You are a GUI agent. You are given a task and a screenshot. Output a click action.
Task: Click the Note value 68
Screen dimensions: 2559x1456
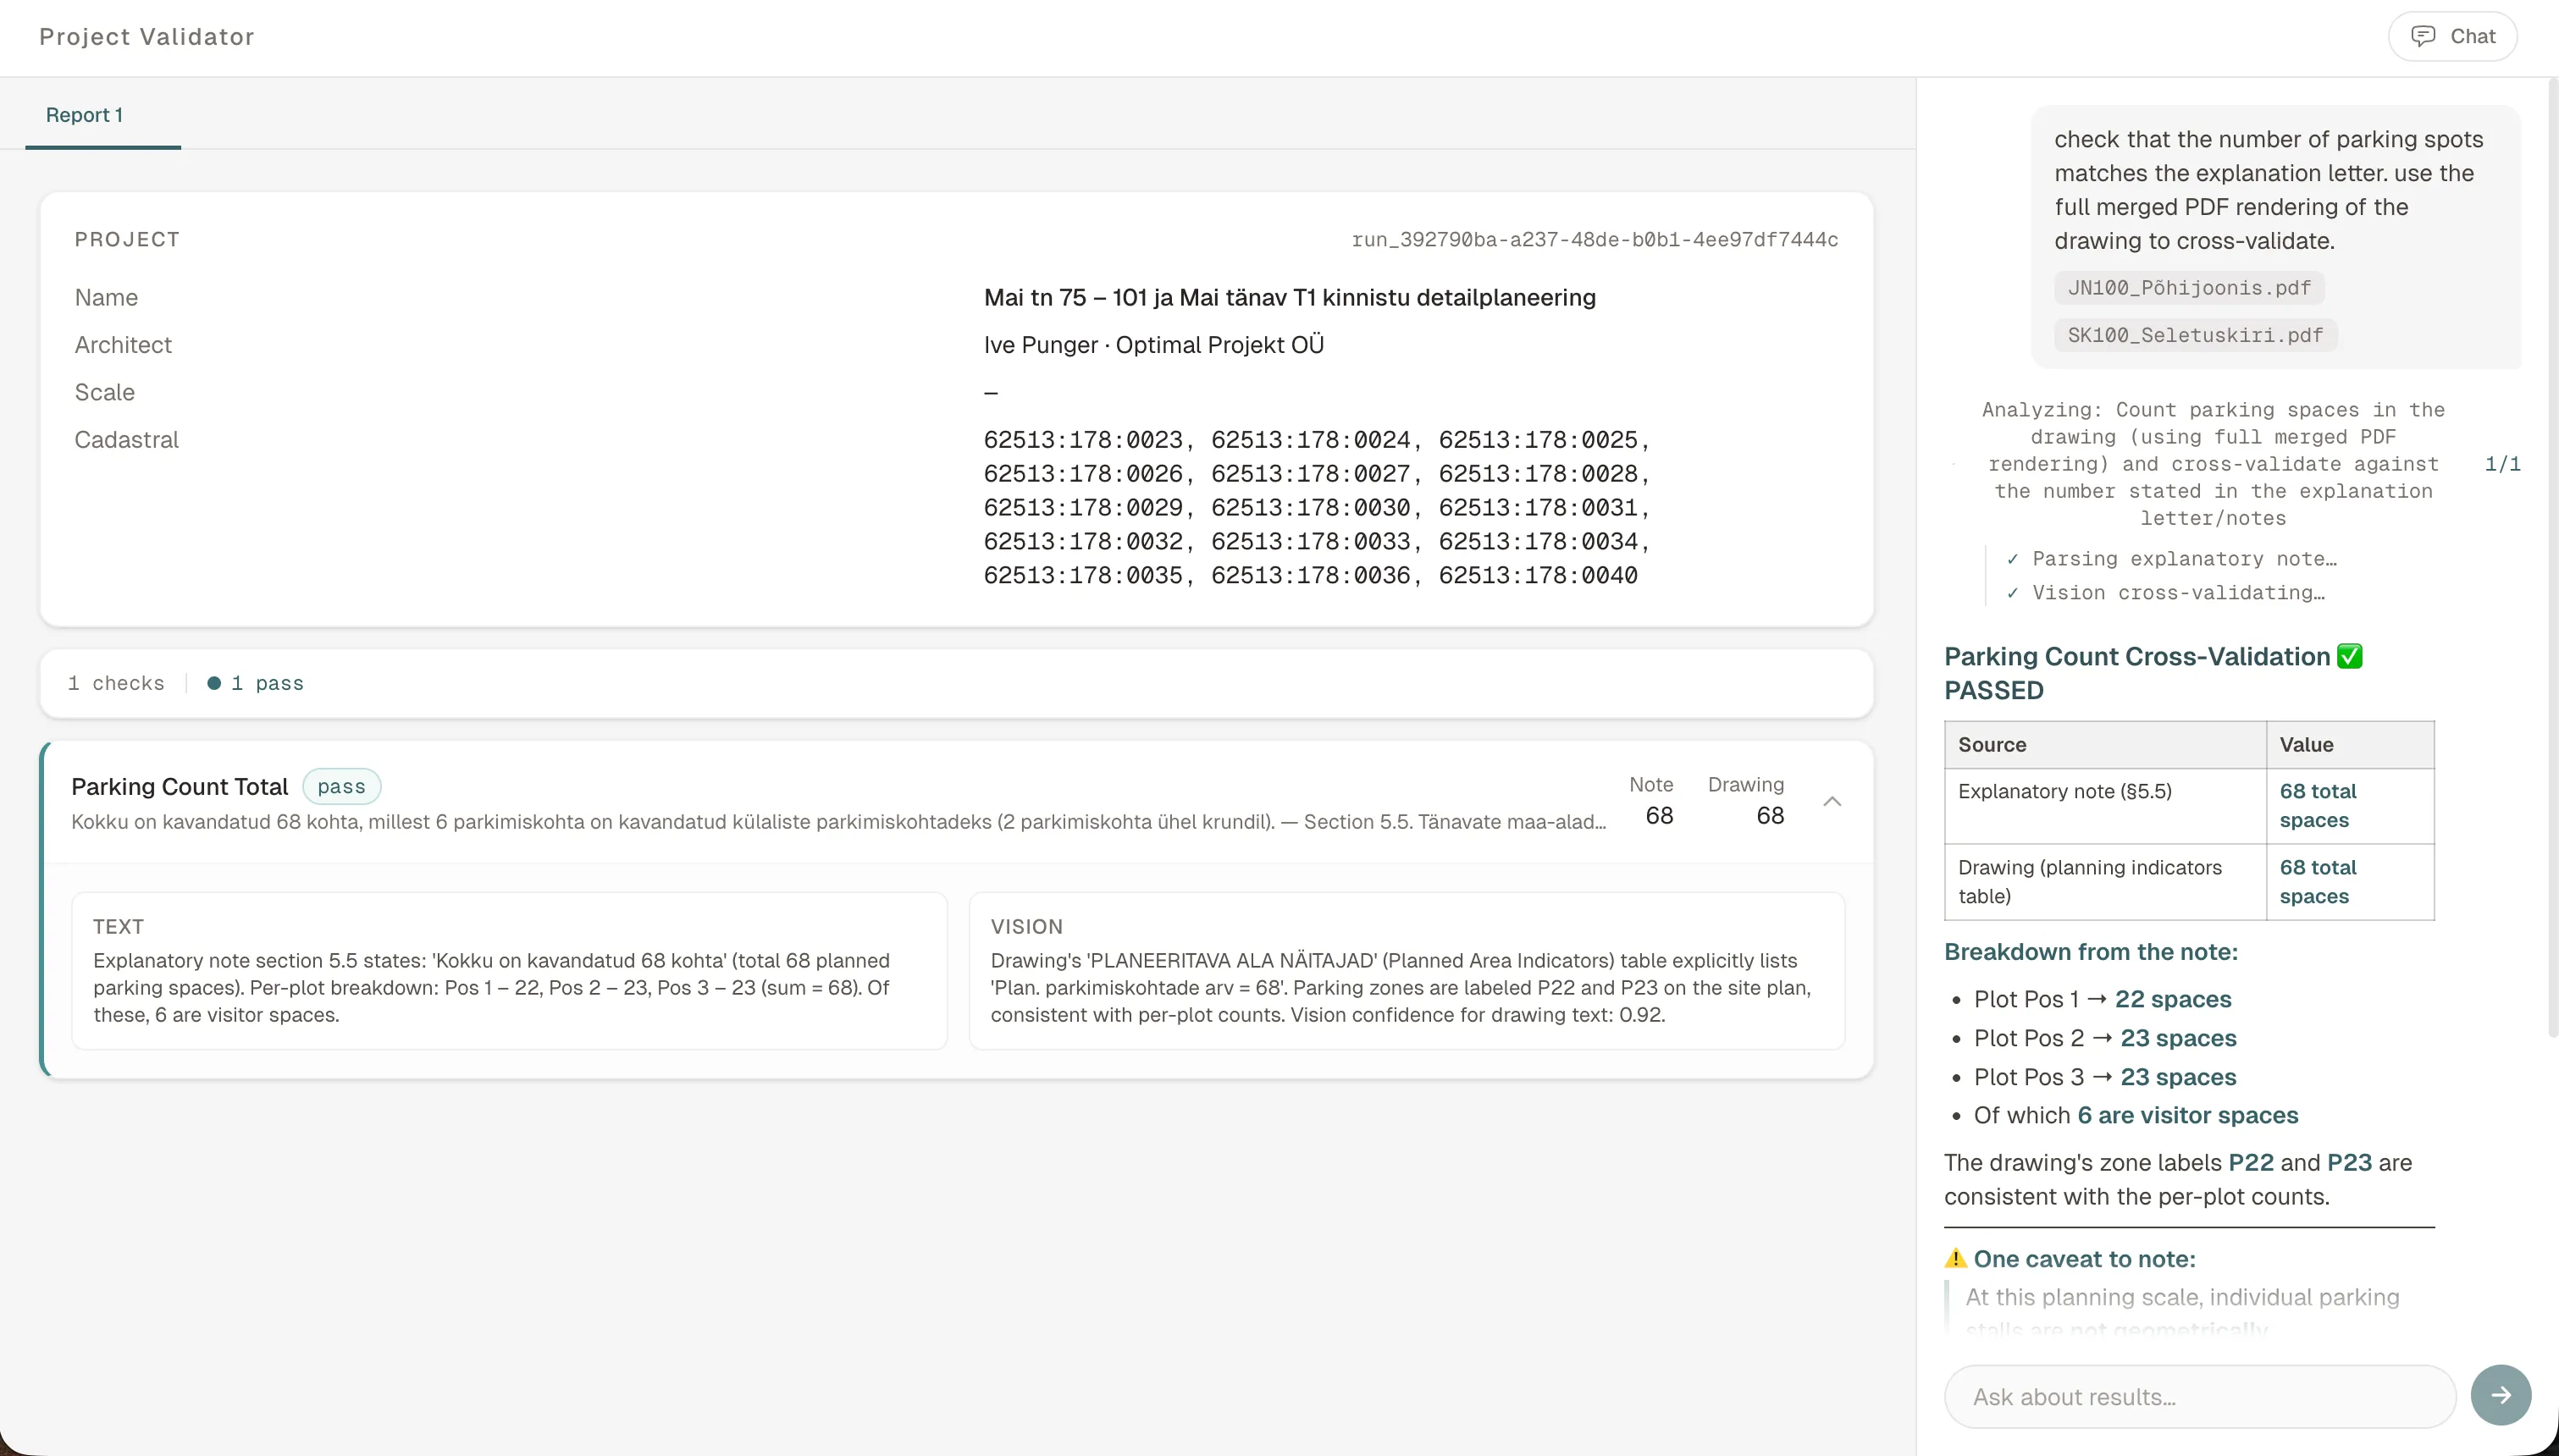click(1659, 816)
